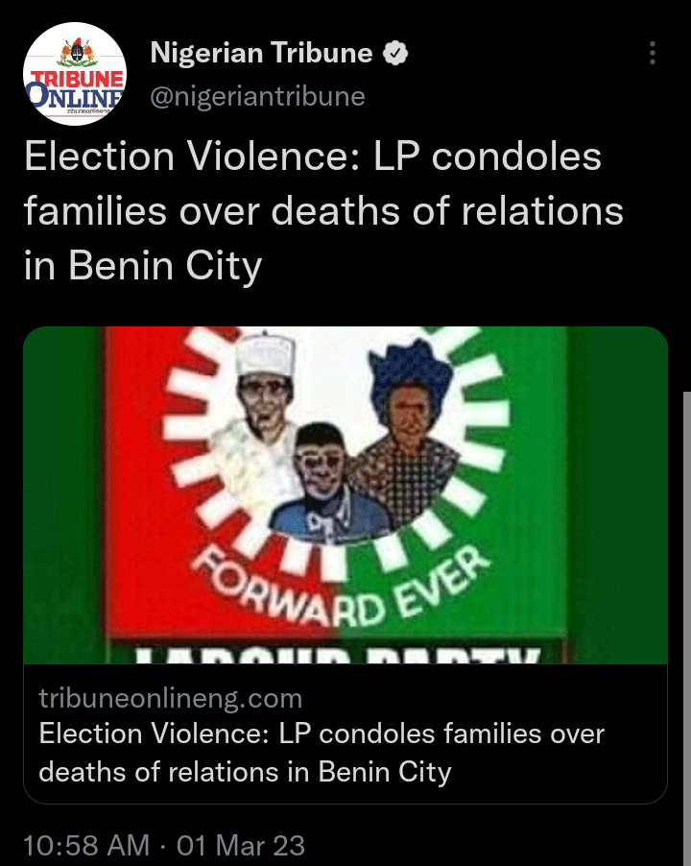Screen dimensions: 691x866
Task: Click the coat of arms in Tribune logo
Action: [x=77, y=53]
